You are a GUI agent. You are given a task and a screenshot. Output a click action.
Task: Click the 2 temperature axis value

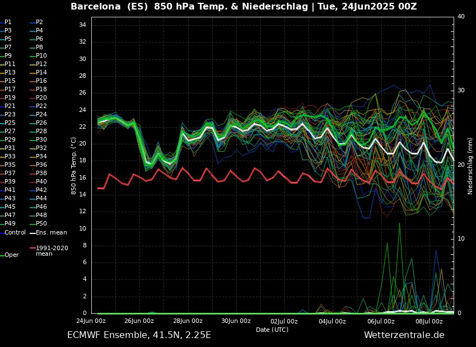(x=85, y=296)
